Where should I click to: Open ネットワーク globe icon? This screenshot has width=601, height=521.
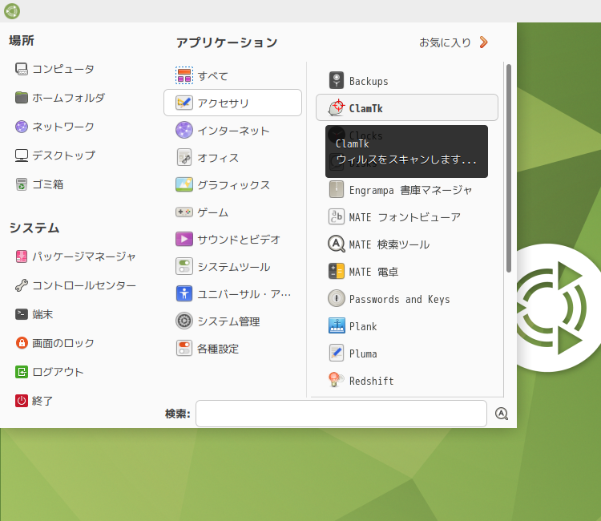[22, 127]
